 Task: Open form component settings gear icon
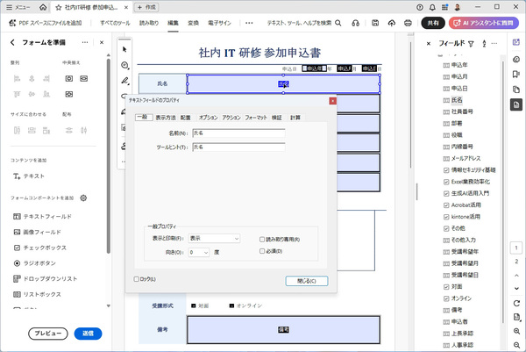click(83, 198)
